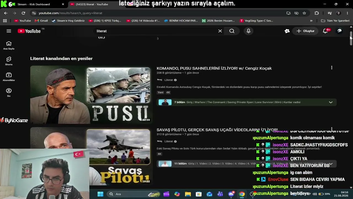The image size is (353, 199).
Task: Go to YouTube home via the logo
Action: click(x=29, y=31)
